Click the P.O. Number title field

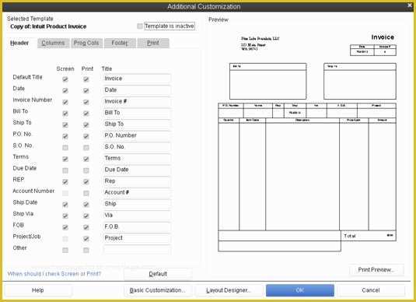point(137,135)
